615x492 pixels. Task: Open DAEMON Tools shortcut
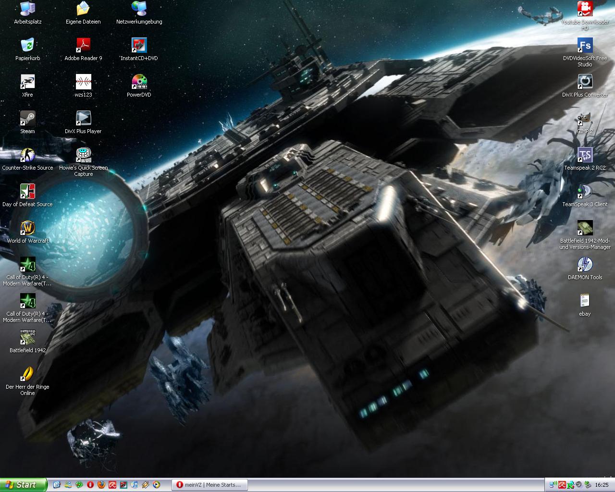click(x=585, y=265)
